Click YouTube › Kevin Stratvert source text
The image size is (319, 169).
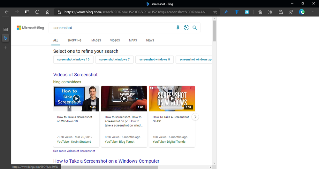point(74,142)
